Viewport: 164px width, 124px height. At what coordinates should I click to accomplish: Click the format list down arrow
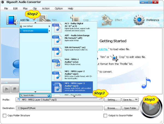[74, 96]
